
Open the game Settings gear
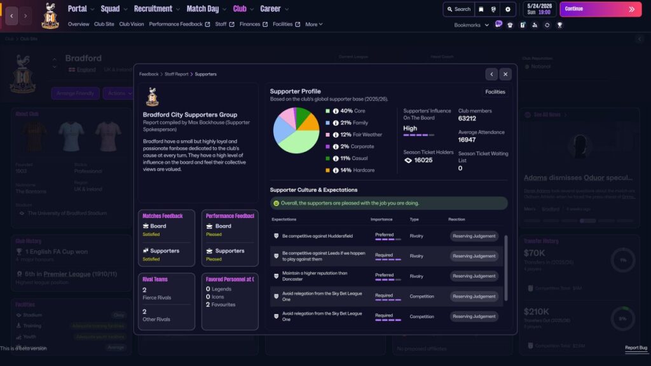[x=507, y=9]
